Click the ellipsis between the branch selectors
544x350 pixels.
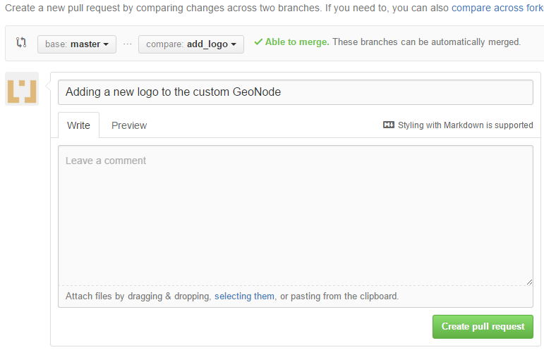(x=127, y=44)
